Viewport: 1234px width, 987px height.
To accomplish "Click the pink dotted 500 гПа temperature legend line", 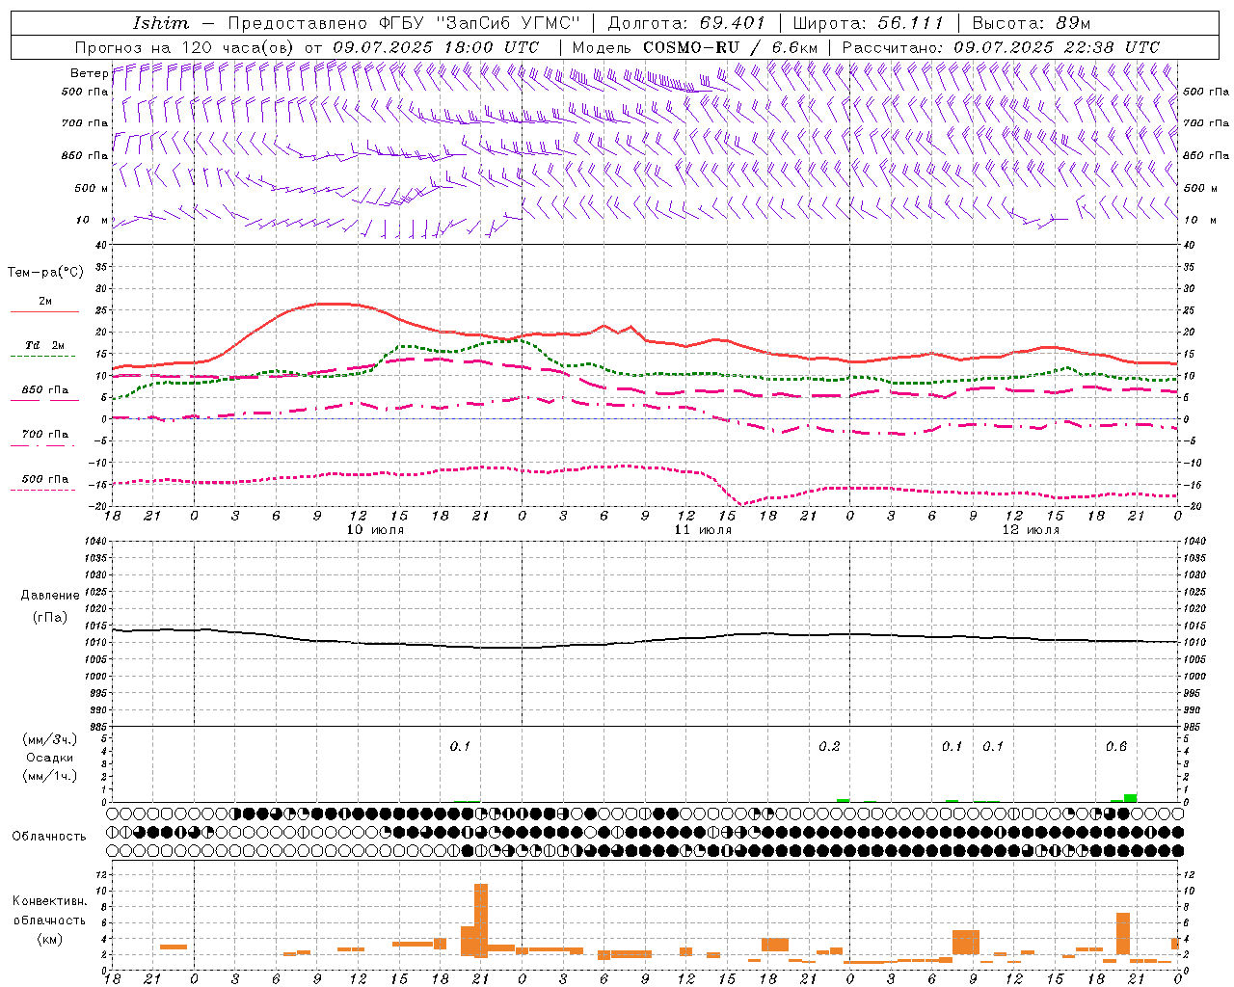I will tap(42, 490).
